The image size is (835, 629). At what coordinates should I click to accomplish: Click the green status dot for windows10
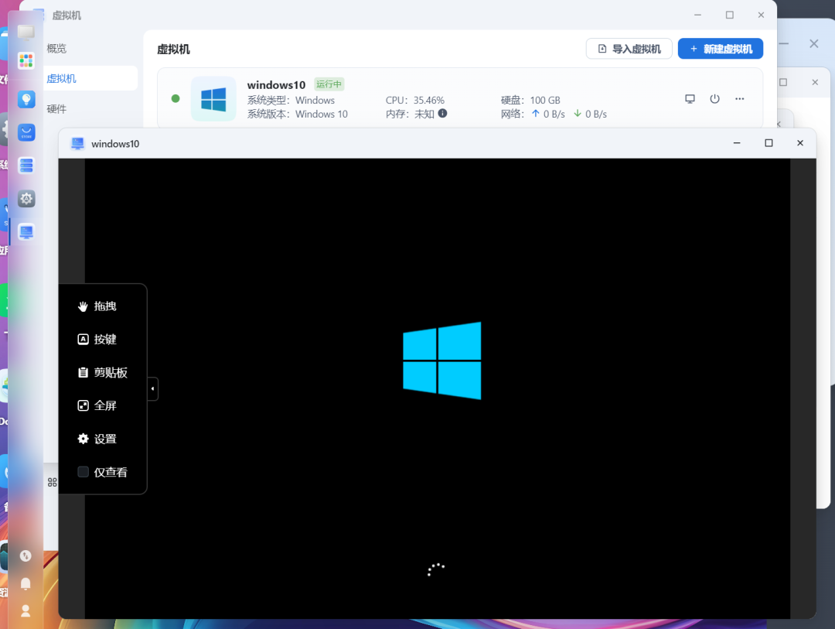click(x=176, y=98)
